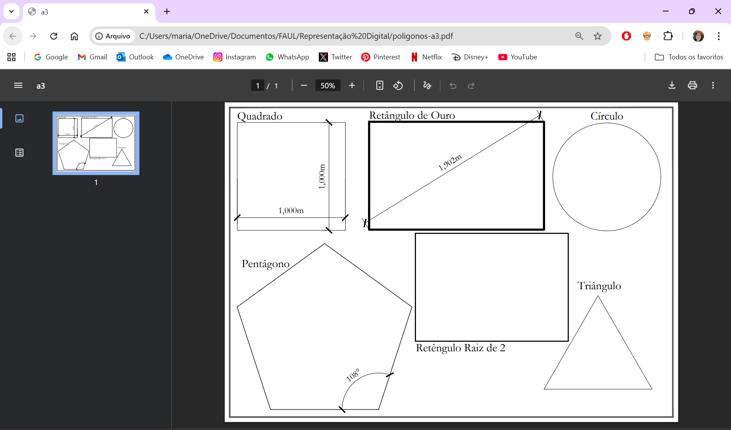Open PDF viewer more actions menu
Screen dimensions: 731x430
713,86
